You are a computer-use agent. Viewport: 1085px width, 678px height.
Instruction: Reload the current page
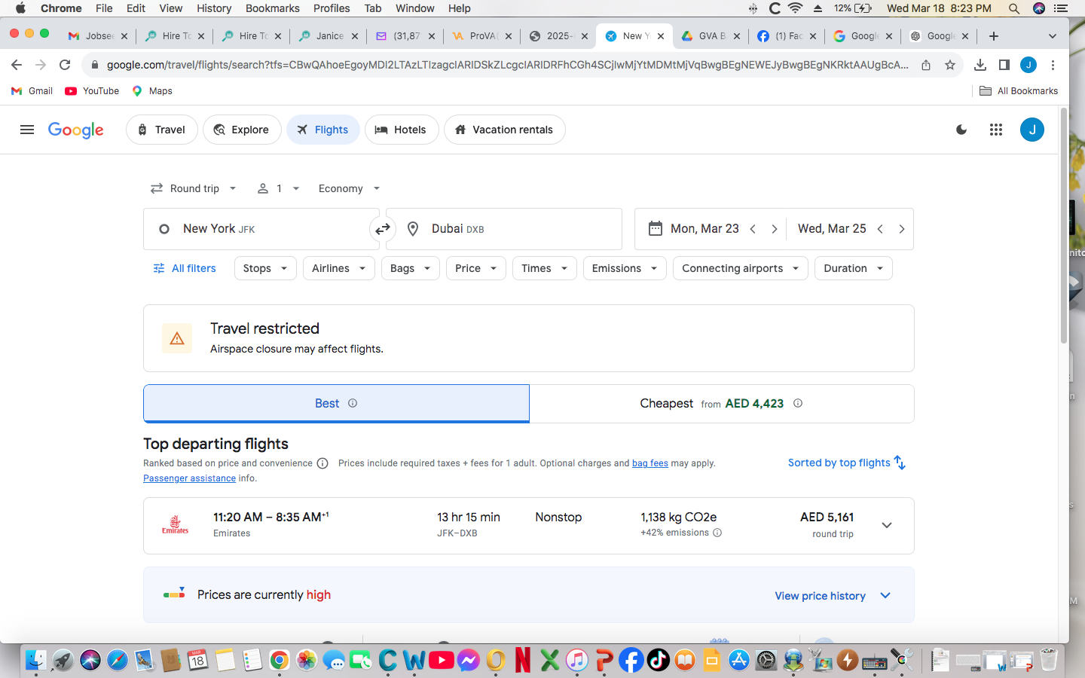click(x=65, y=65)
